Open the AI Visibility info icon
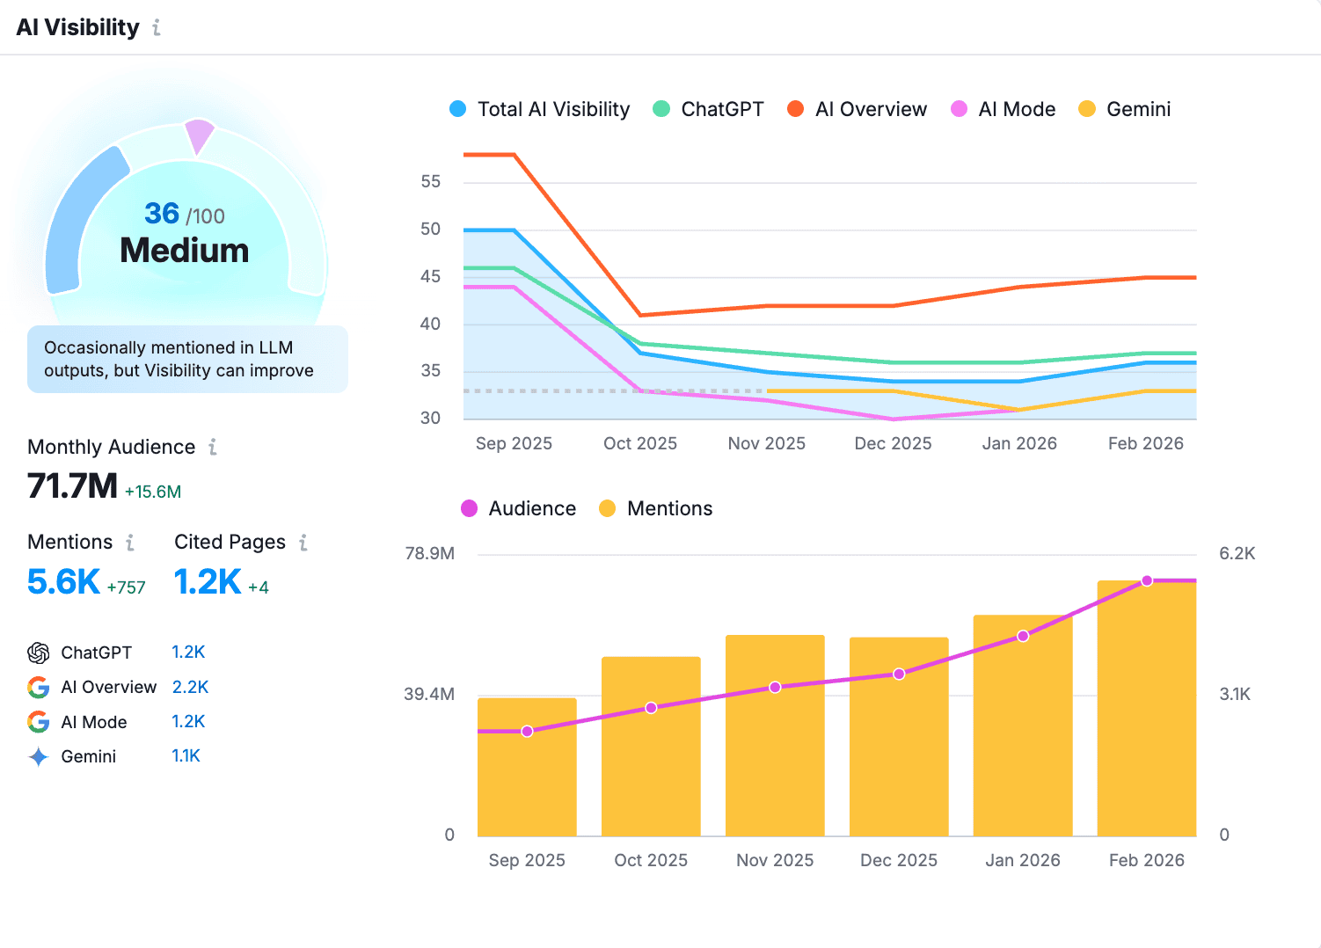Screen dimensions: 1321x948 (x=157, y=27)
